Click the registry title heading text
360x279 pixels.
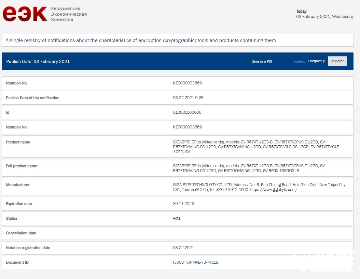(x=141, y=40)
